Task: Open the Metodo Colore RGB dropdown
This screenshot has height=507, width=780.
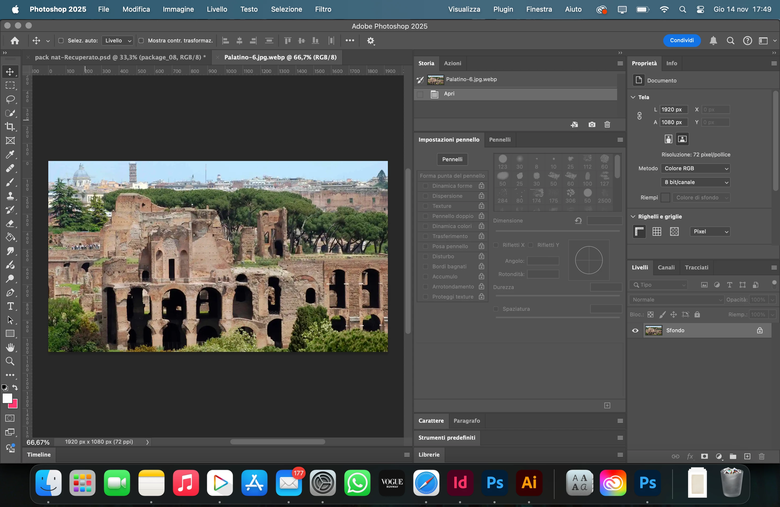Action: (x=695, y=168)
